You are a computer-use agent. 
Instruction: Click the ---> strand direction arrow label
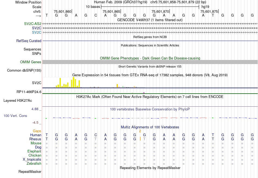click(x=38, y=16)
